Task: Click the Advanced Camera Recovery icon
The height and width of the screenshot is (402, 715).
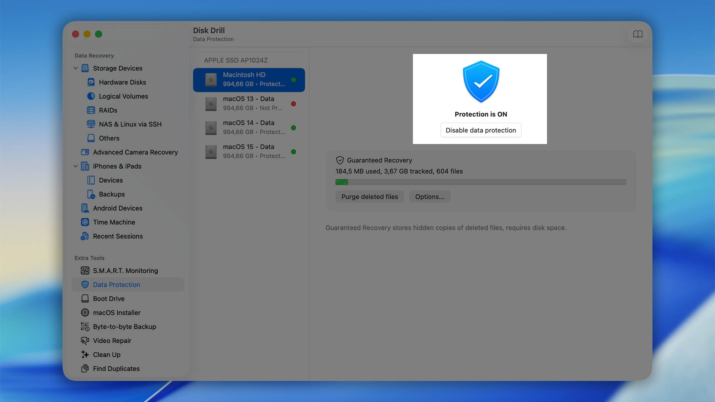Action: click(x=85, y=152)
